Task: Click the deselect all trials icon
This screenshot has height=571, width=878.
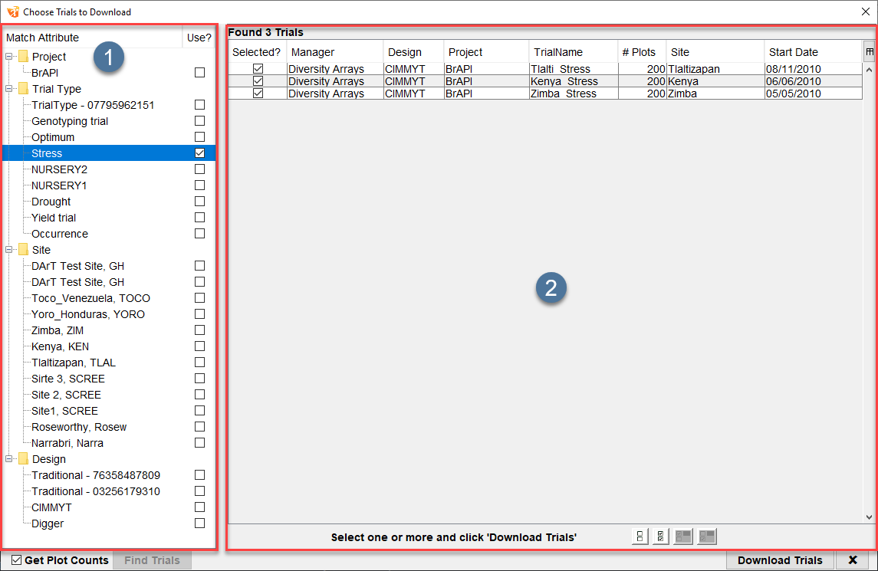Action: click(x=640, y=537)
